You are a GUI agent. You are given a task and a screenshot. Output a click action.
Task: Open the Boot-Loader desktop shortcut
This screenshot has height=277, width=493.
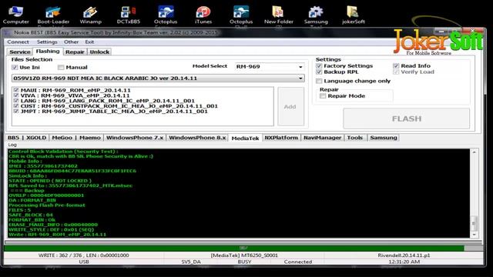[53, 15]
